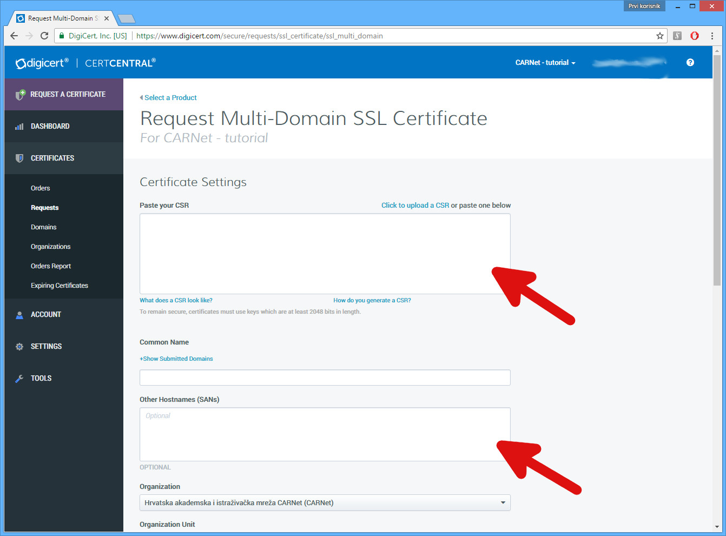Screen dimensions: 726x536
Task: Expand the CARNet - tutorial account dropdown
Action: tap(545, 63)
